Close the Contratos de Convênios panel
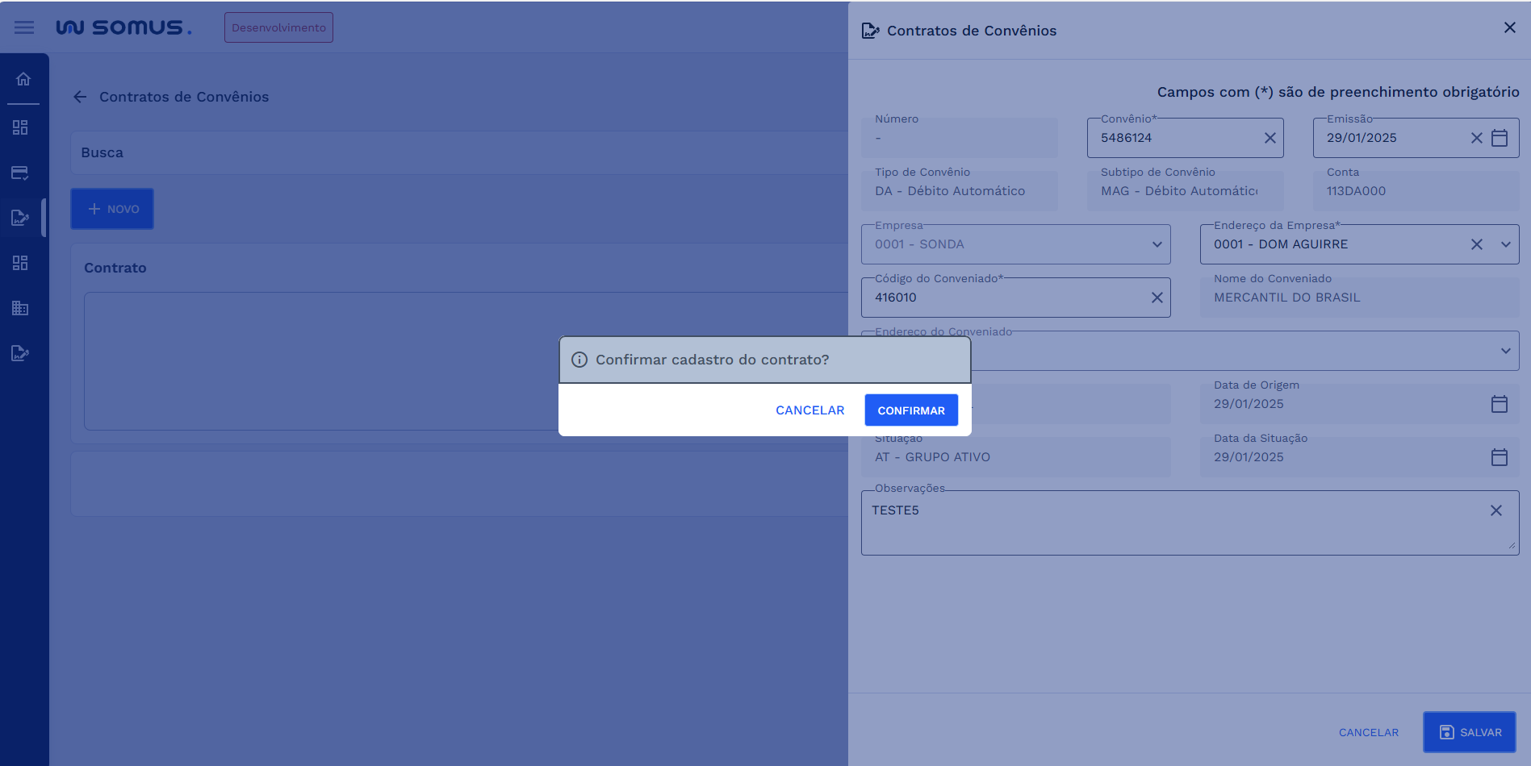Viewport: 1531px width, 766px height. [x=1509, y=28]
